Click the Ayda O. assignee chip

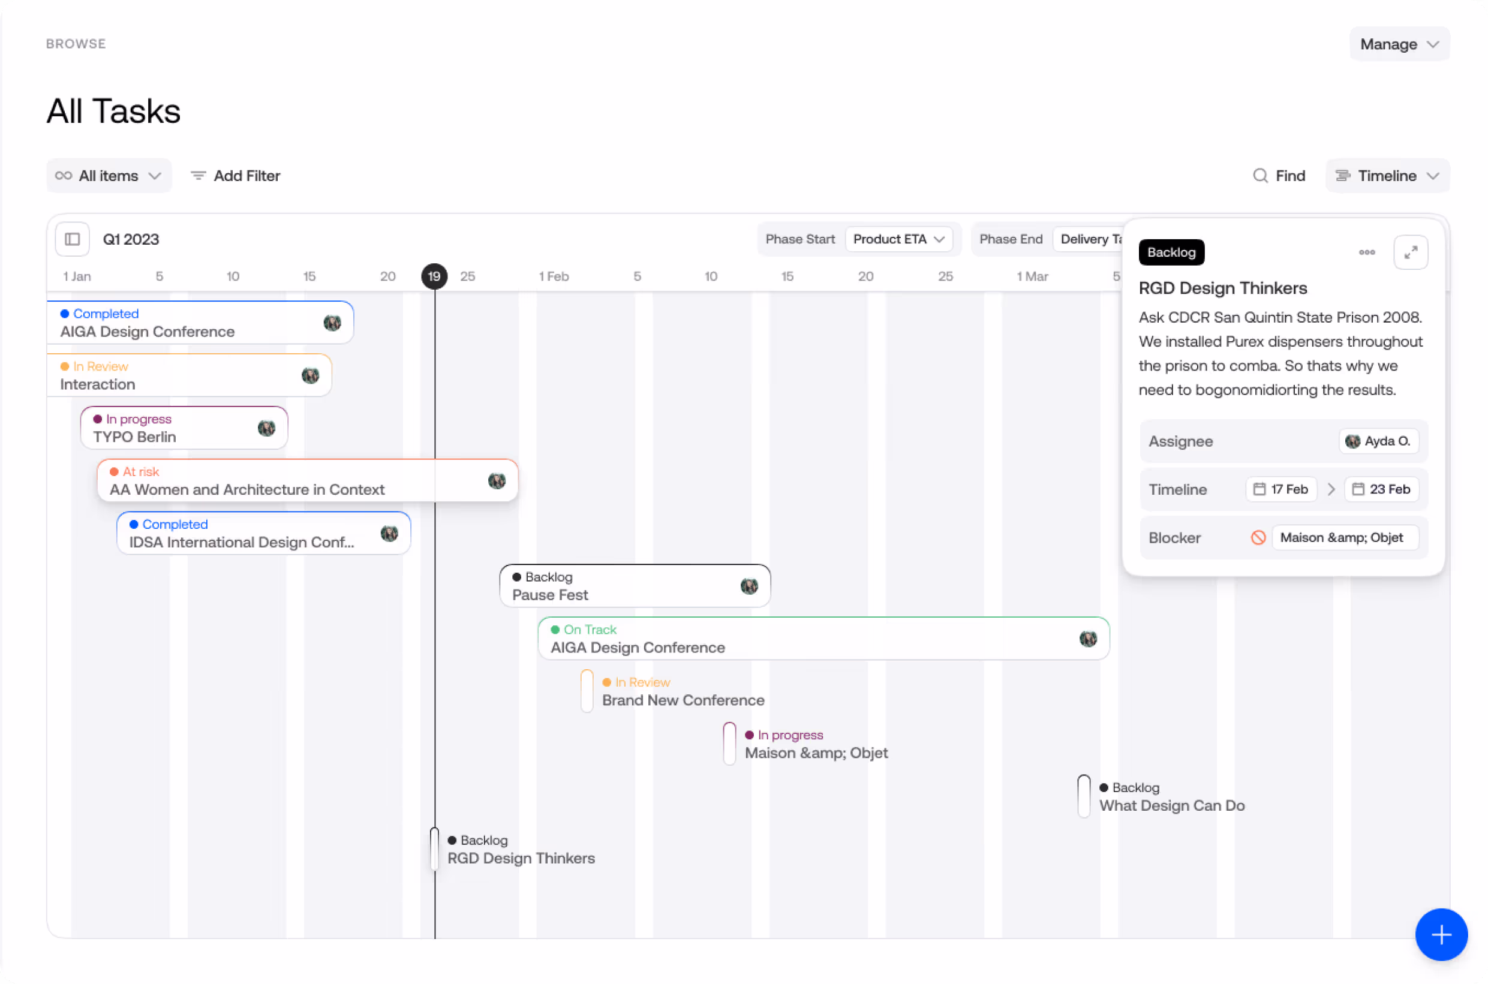coord(1378,441)
